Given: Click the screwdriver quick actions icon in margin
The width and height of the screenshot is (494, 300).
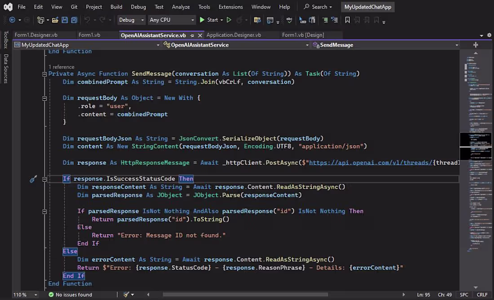Looking at the screenshot, I should [33, 179].
